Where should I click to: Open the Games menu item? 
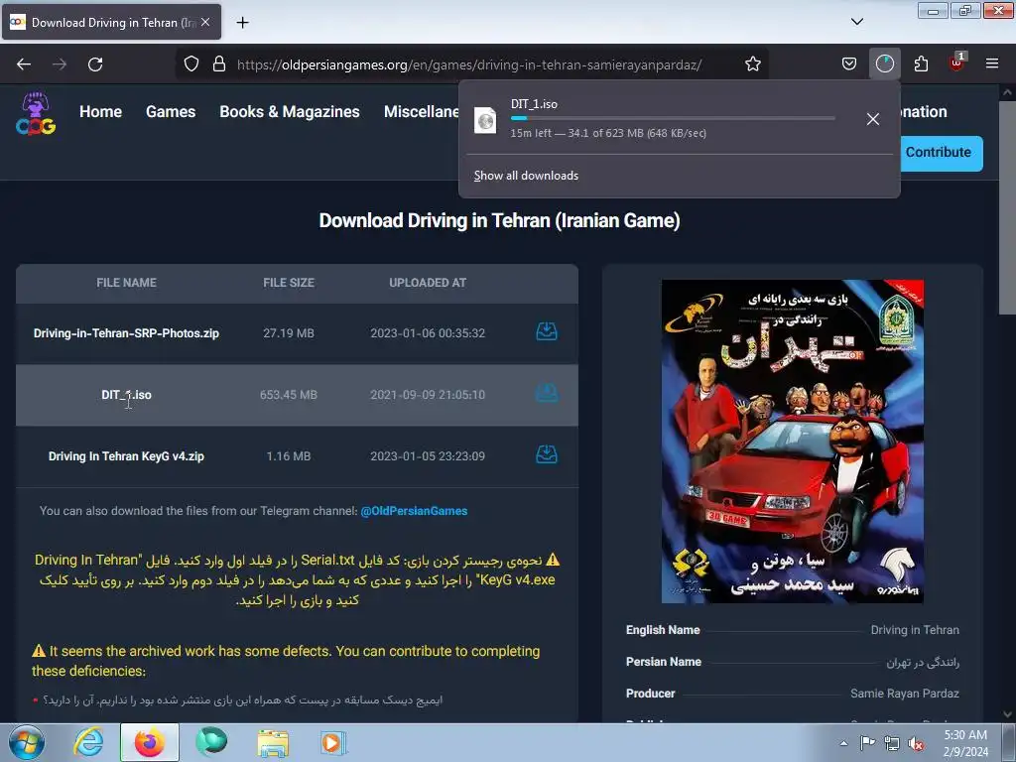click(171, 111)
